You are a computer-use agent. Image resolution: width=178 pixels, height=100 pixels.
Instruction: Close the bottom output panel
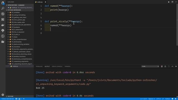click(176, 66)
